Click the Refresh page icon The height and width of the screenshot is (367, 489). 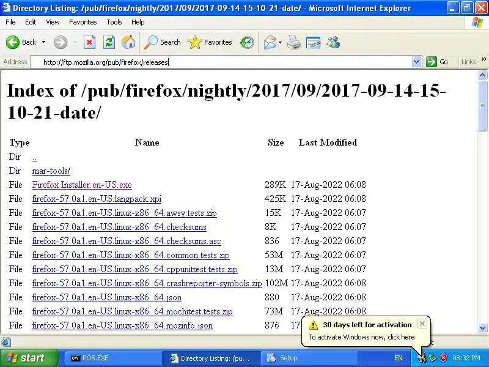pyautogui.click(x=109, y=42)
